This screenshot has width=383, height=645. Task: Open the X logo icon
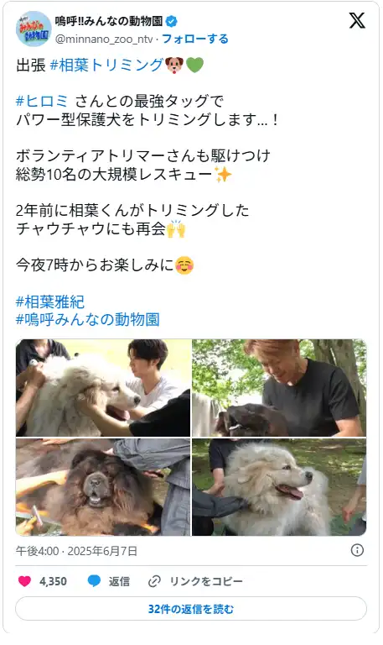coord(357,20)
